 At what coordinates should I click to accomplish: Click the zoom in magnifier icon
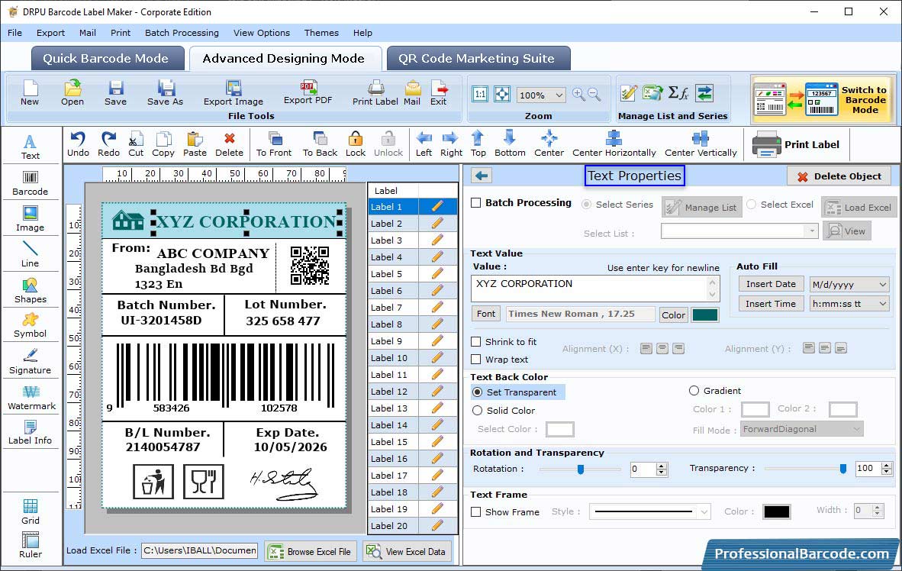pyautogui.click(x=578, y=95)
